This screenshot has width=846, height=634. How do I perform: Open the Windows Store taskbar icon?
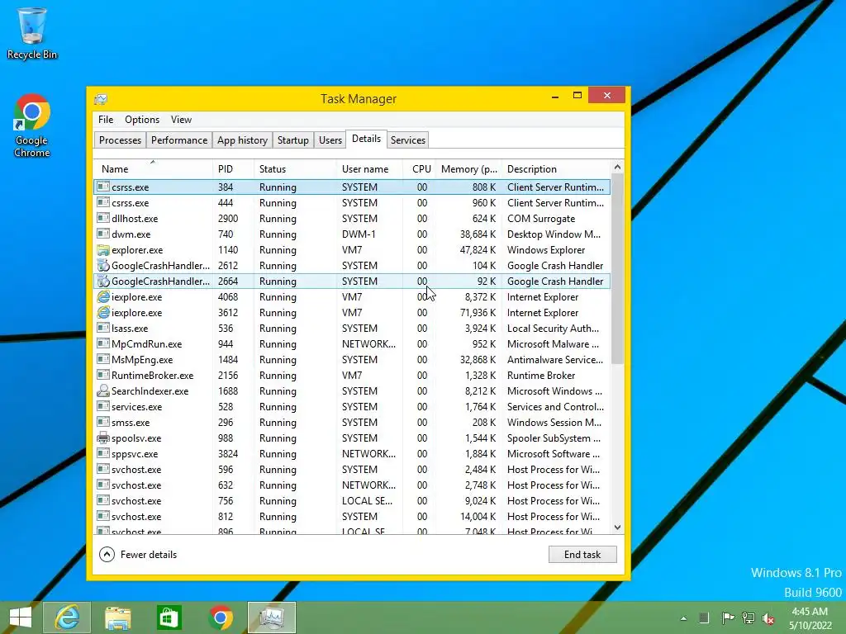pyautogui.click(x=169, y=617)
